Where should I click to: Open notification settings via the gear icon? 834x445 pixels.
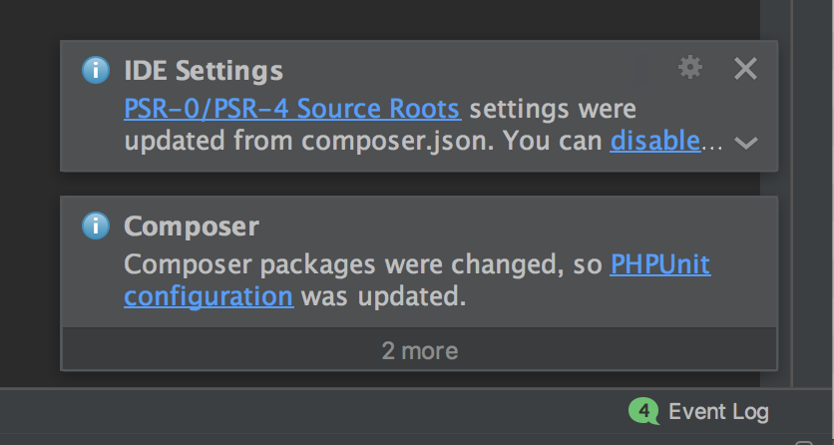[x=689, y=67]
